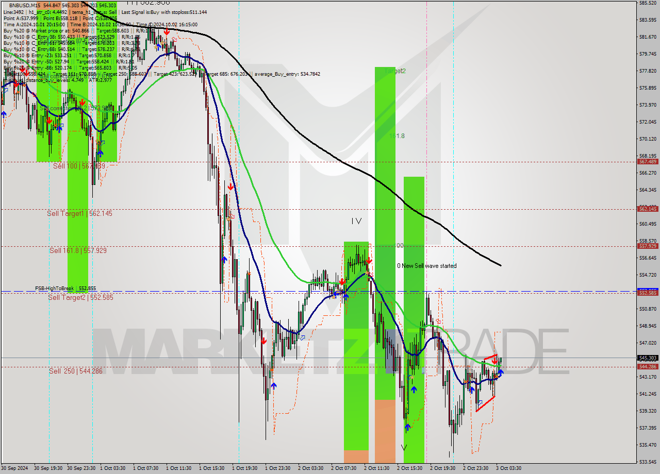Click 585.250 on the price scale
Image resolution: width=660 pixels, height=474 pixels.
(x=648, y=3)
